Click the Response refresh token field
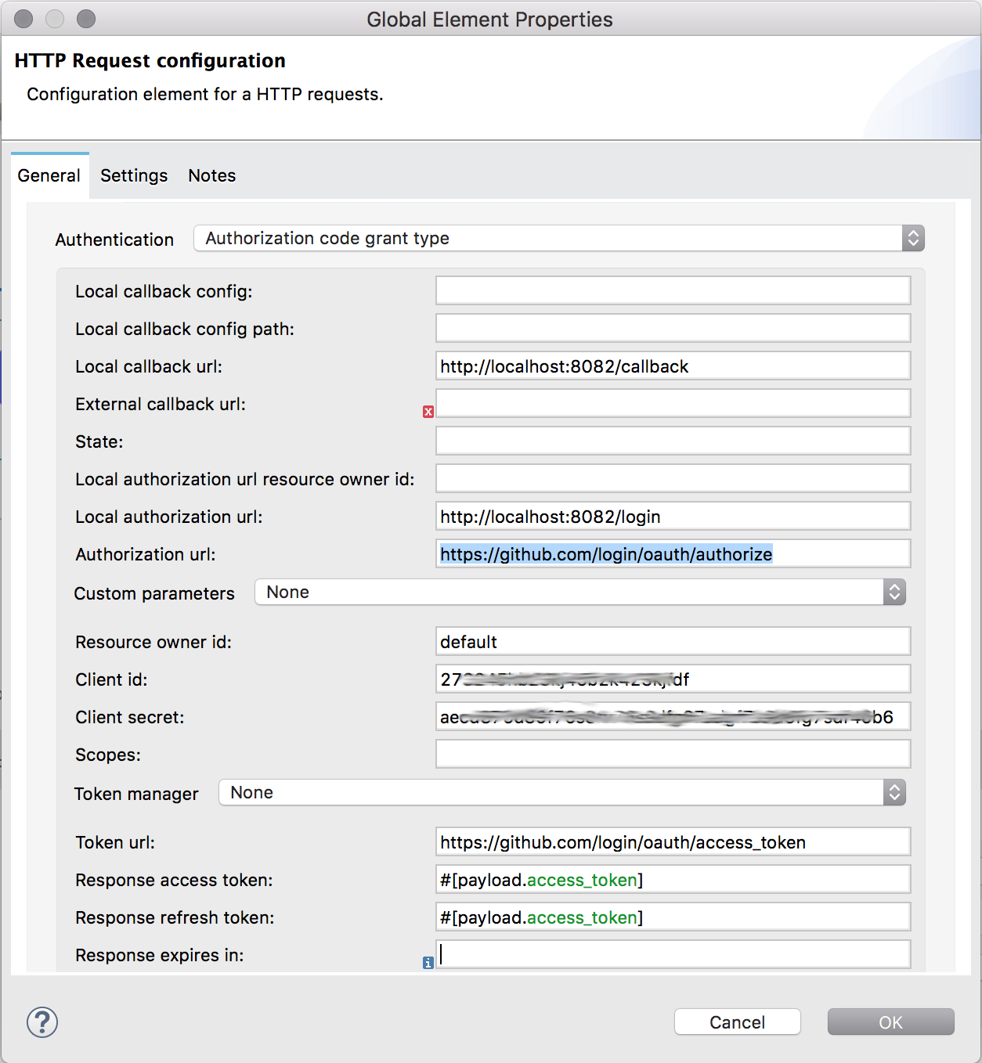Screen dimensions: 982x1063 point(673,917)
